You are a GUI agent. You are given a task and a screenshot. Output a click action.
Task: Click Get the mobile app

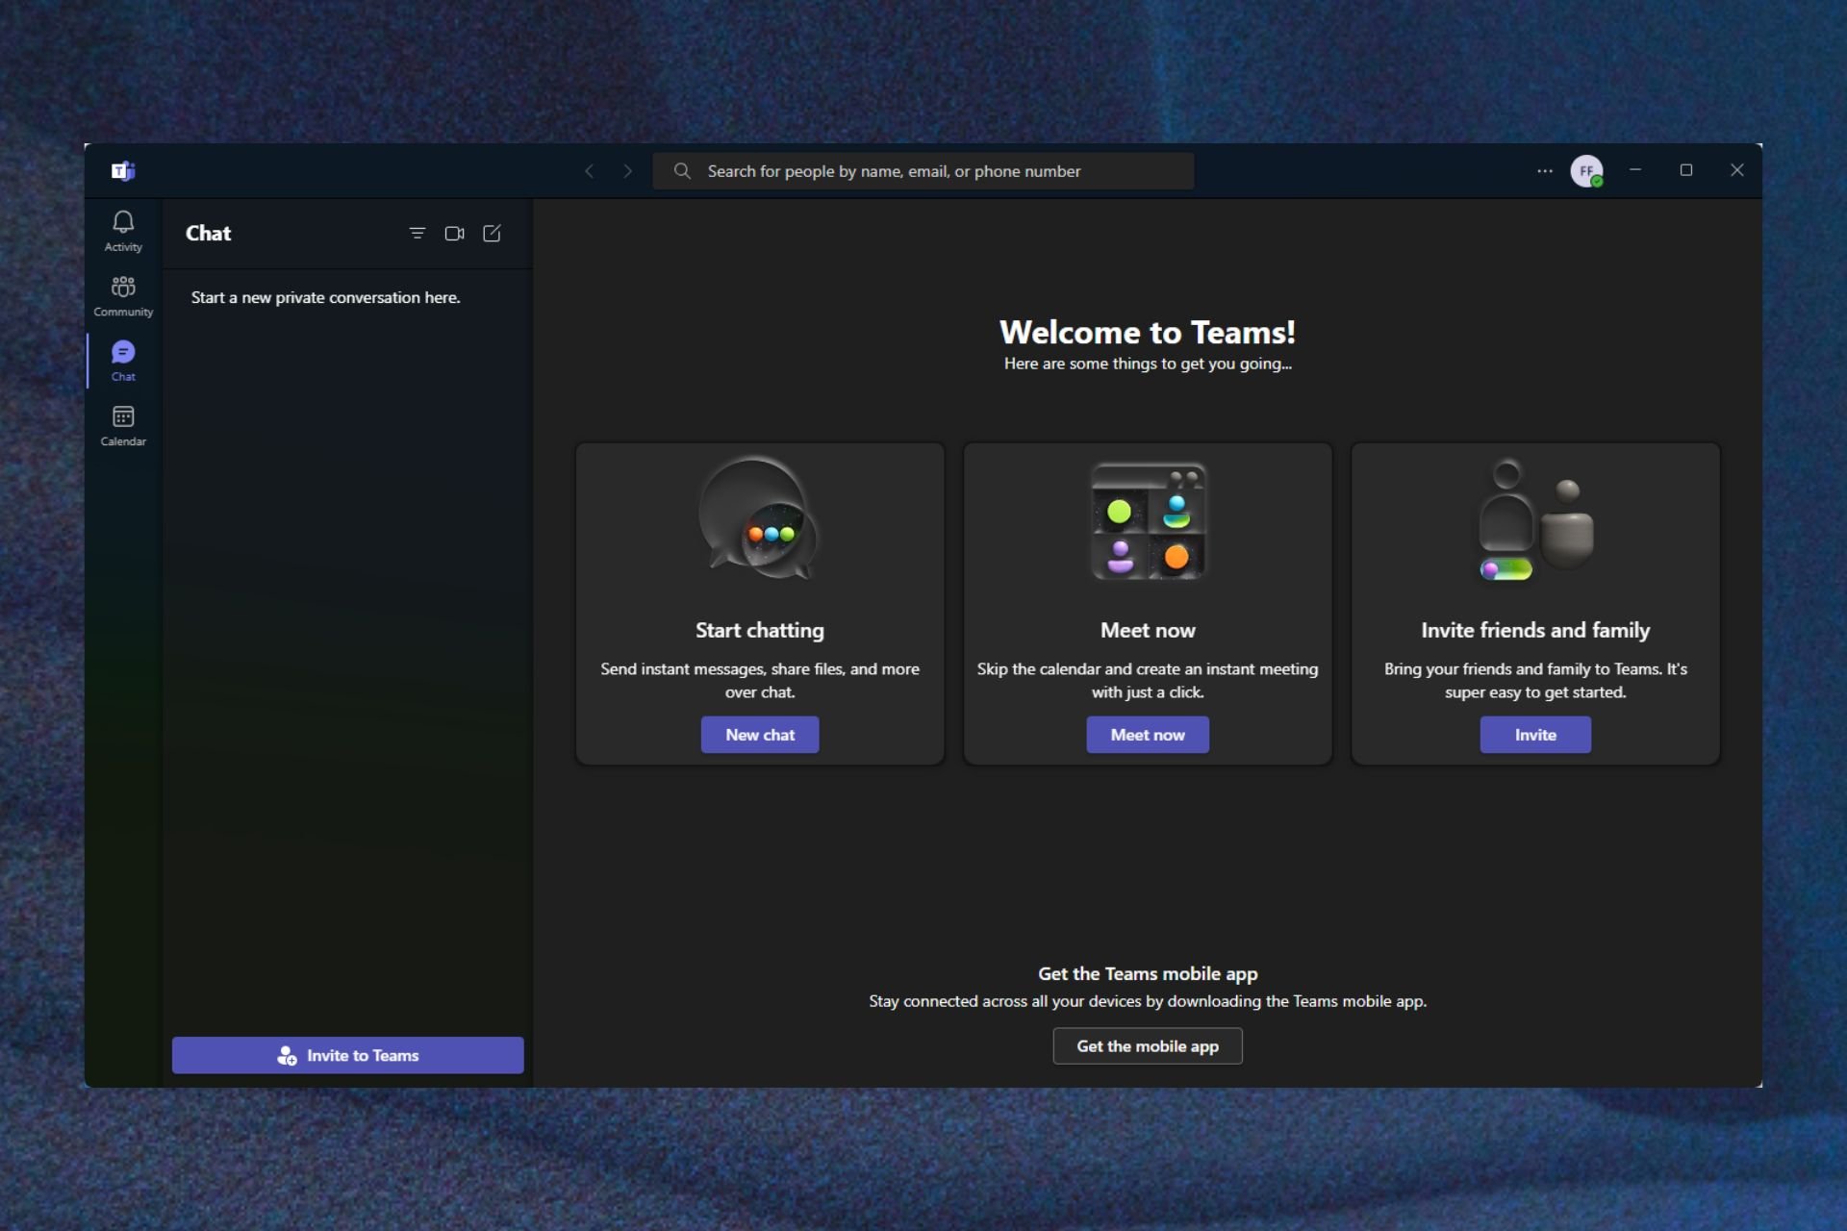1147,1045
